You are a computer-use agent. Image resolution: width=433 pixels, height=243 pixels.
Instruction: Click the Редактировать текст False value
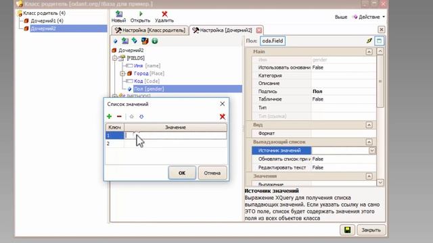pos(344,167)
